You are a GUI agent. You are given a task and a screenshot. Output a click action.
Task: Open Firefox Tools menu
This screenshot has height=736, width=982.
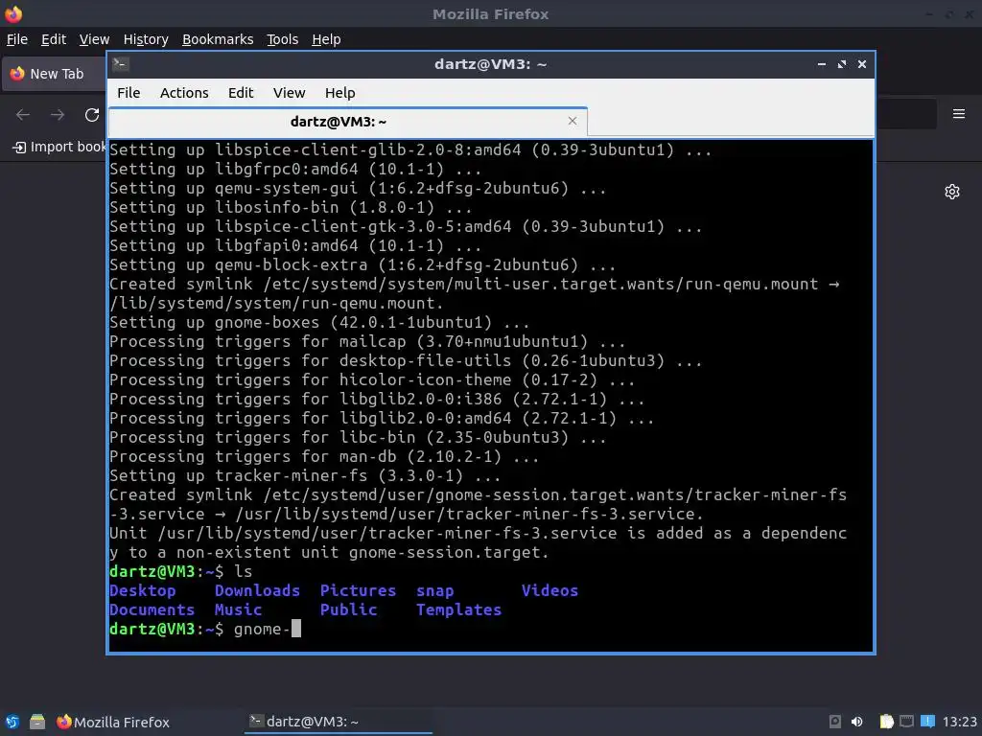[x=283, y=39]
